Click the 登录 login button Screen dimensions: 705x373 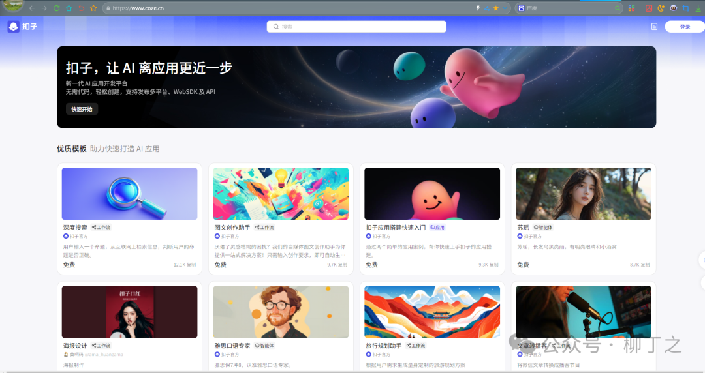[685, 27]
